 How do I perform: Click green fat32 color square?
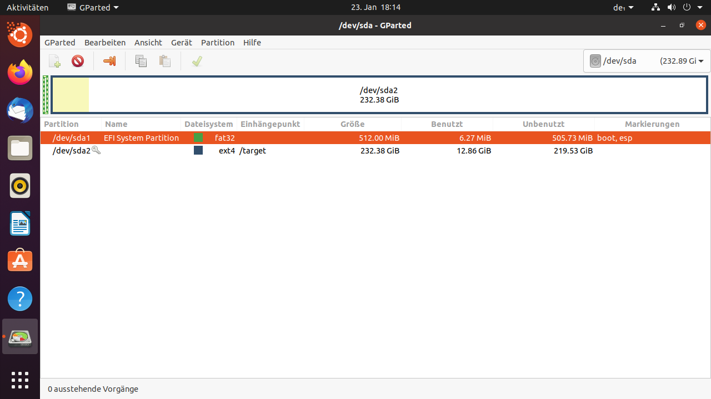point(198,137)
